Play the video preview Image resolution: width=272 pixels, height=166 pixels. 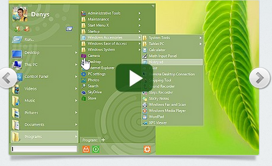134,78
